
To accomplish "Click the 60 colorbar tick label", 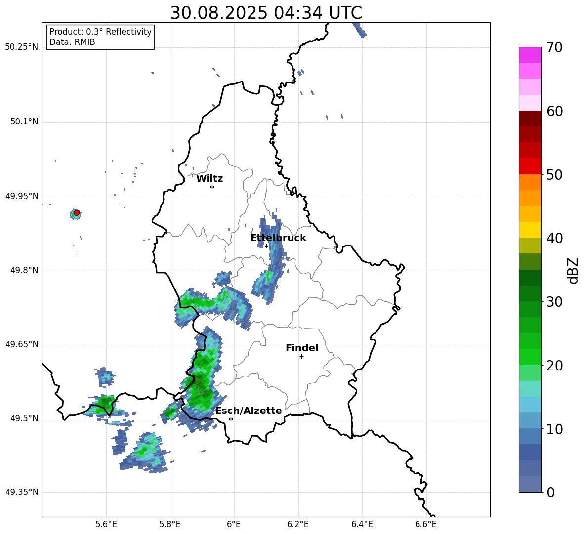I will point(554,111).
